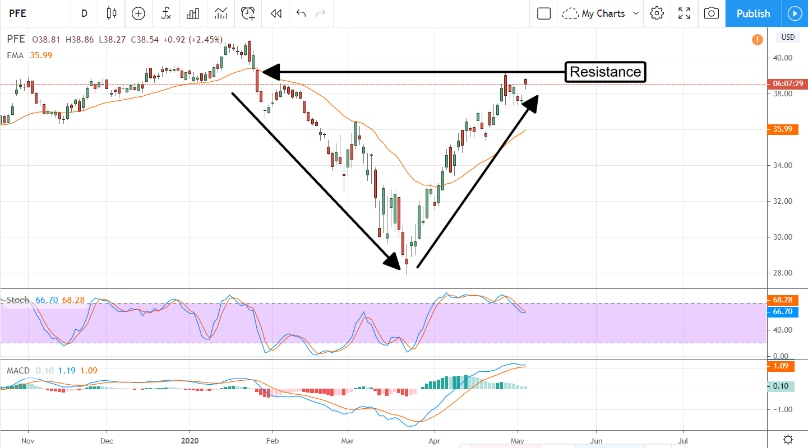Click the USD currency label

pyautogui.click(x=788, y=38)
